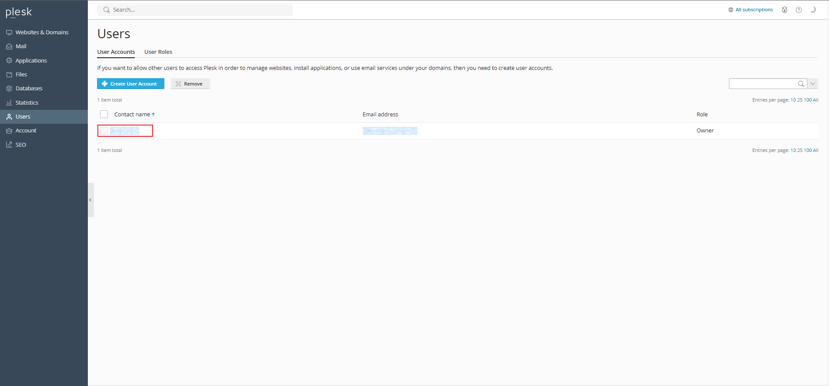Viewport: 829px width, 386px height.
Task: Tick the checkbox for the owner user row
Action: (x=104, y=131)
